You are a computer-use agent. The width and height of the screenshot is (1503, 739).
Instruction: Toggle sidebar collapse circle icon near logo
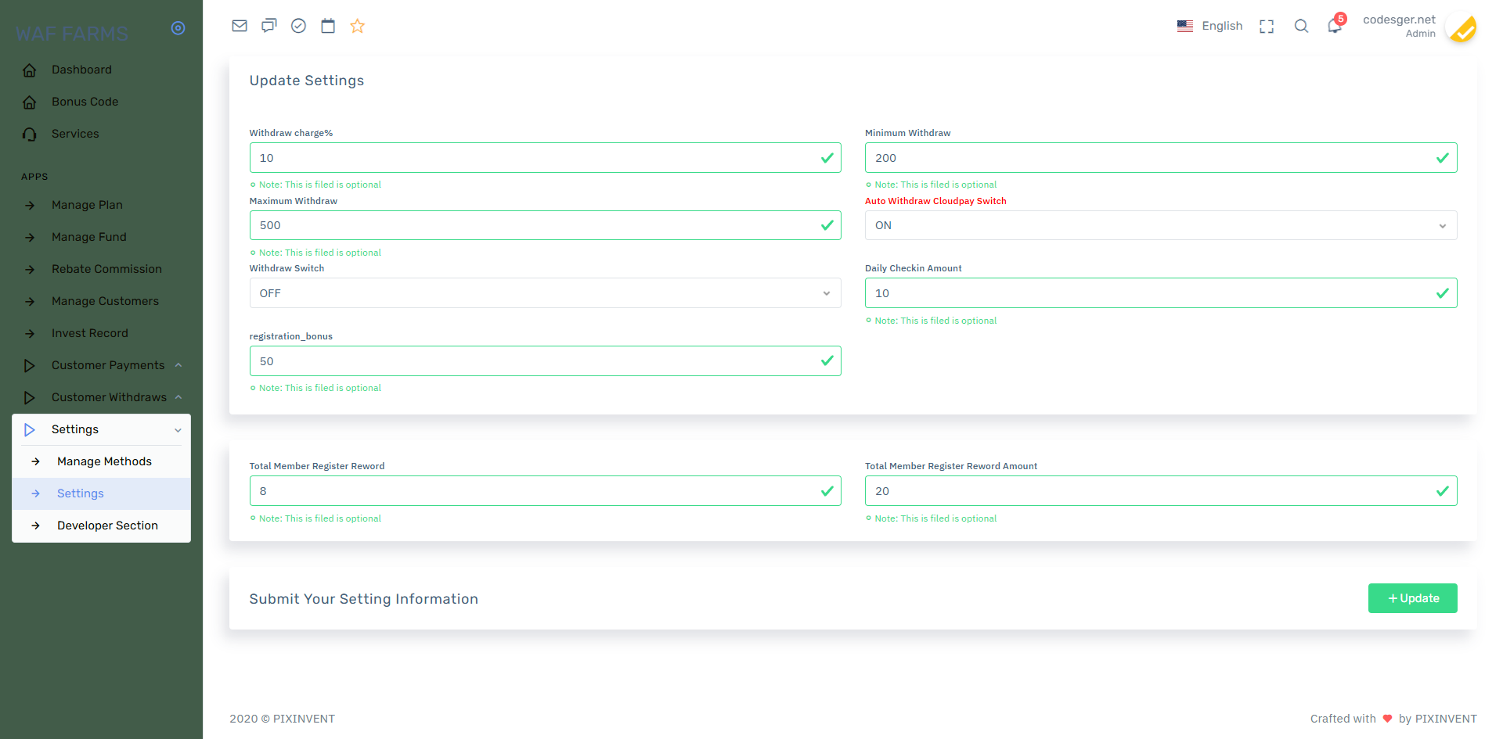(x=178, y=28)
